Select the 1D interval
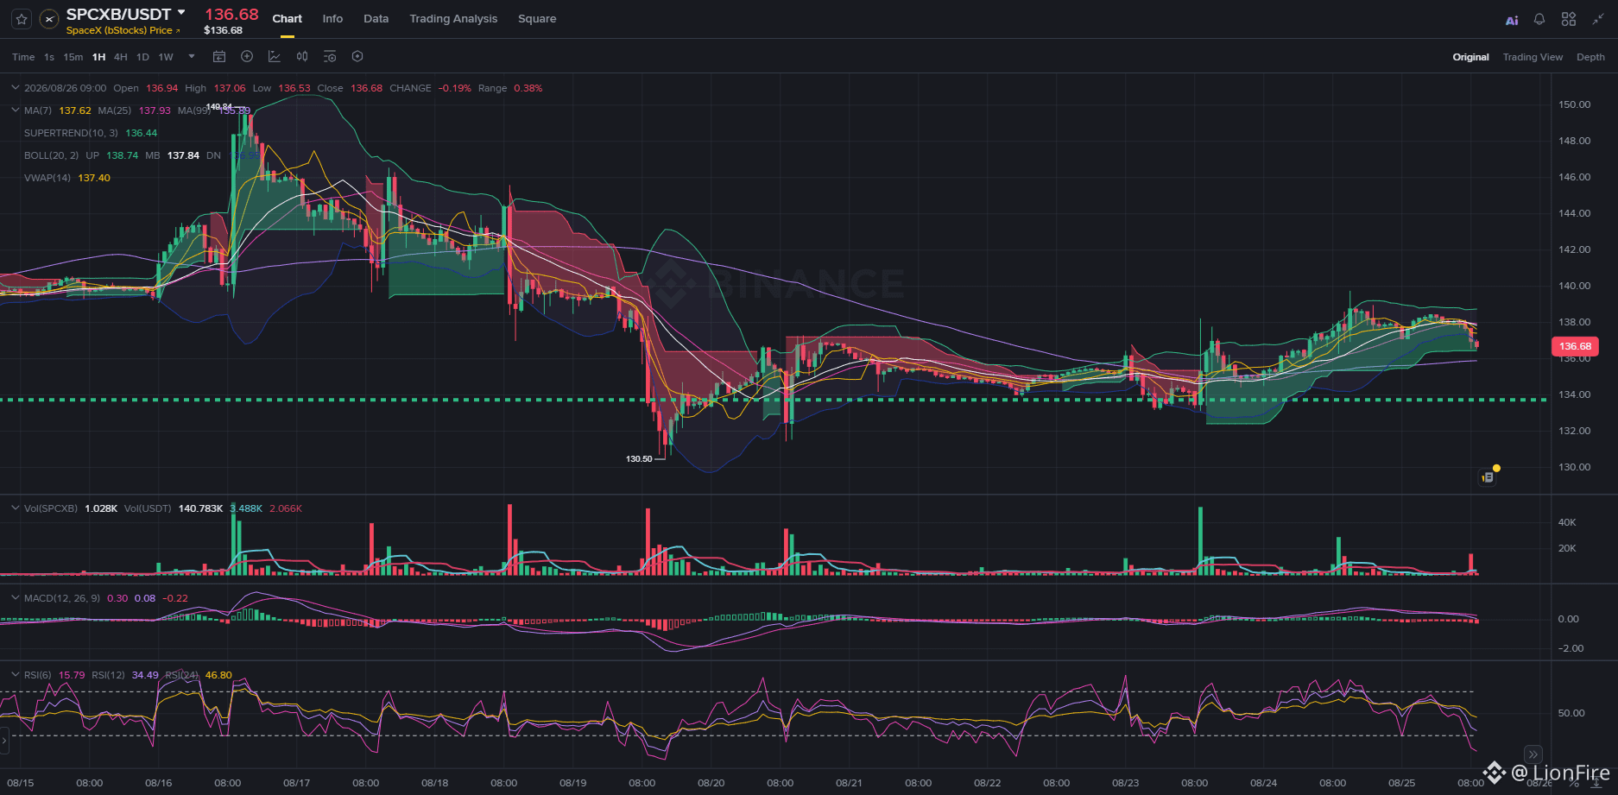The width and height of the screenshot is (1618, 795). [x=142, y=57]
